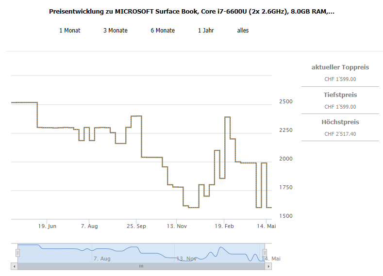Show the 6 Monate price history
This screenshot has width=383, height=276.
pos(163,31)
